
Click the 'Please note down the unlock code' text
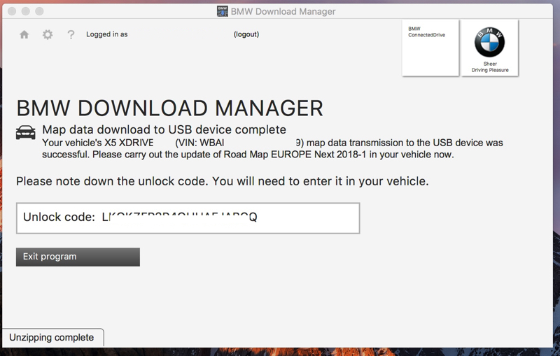[222, 181]
